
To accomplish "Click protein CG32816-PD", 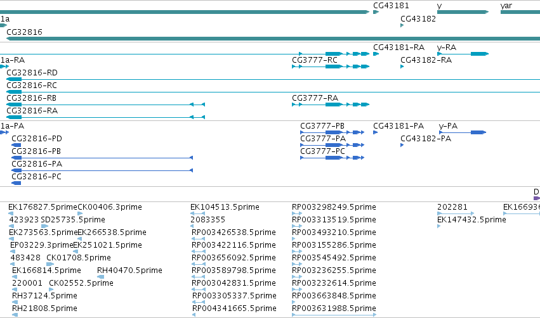I will coord(37,139).
